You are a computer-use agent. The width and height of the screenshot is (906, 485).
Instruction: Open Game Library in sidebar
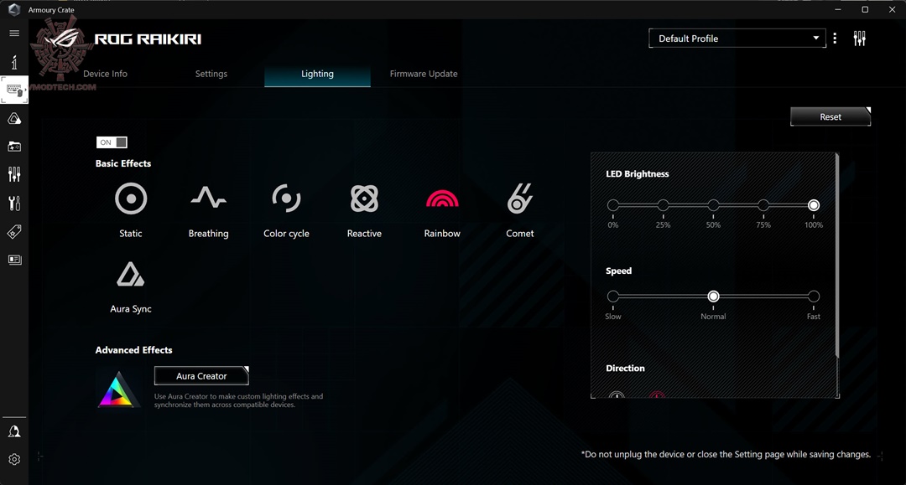(14, 147)
